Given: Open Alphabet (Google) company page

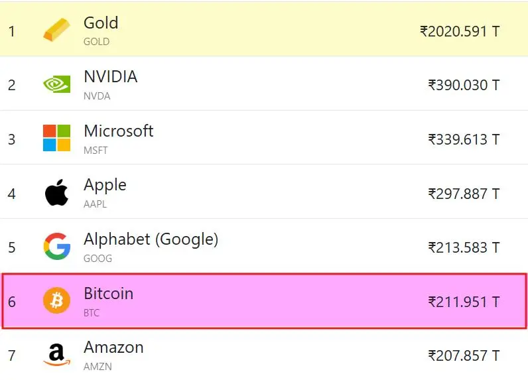Looking at the screenshot, I should (x=151, y=239).
